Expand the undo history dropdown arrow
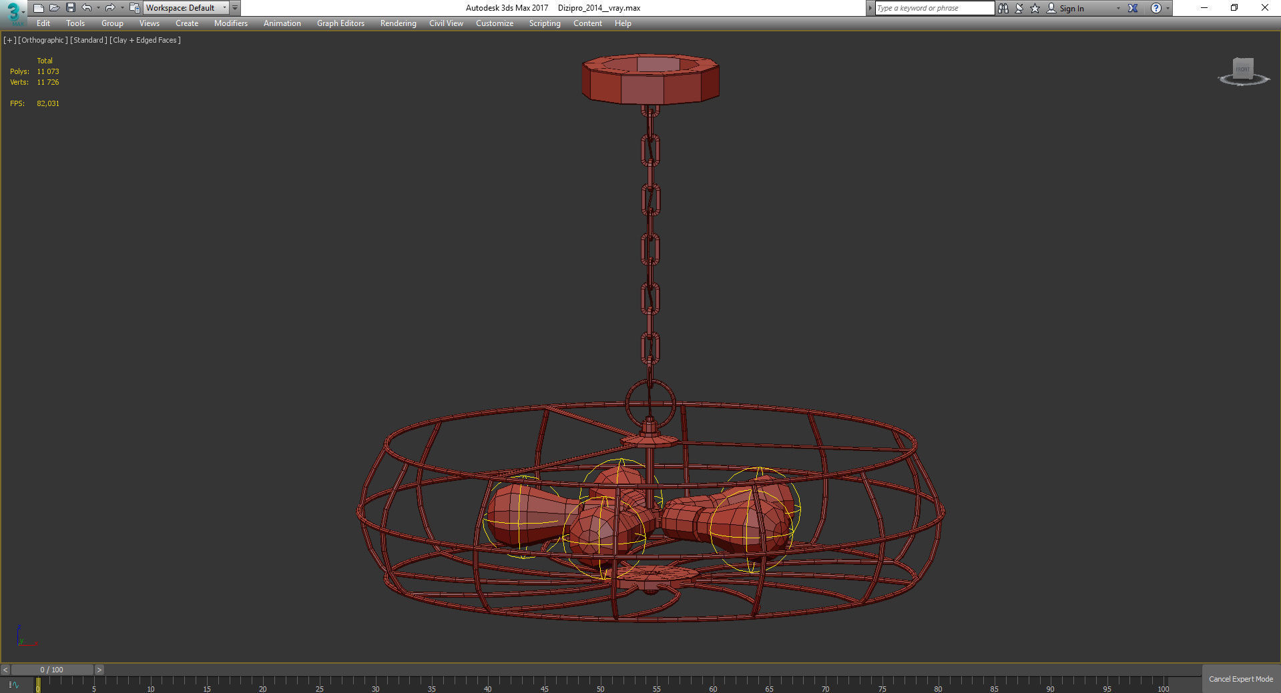Viewport: 1281px width, 693px height. (x=98, y=8)
